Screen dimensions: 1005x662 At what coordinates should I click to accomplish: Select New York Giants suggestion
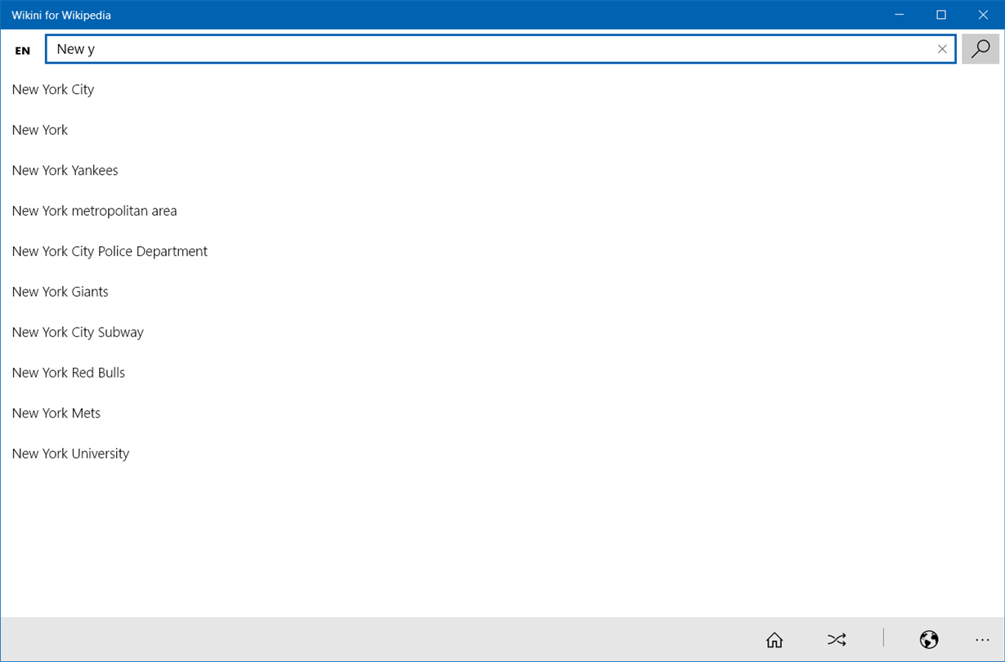(x=61, y=292)
